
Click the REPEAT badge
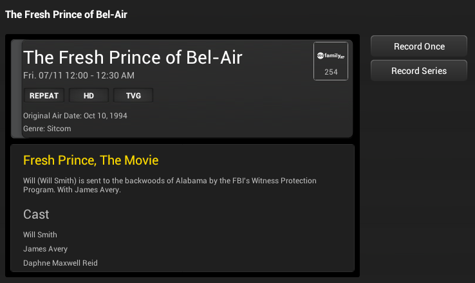tap(44, 96)
